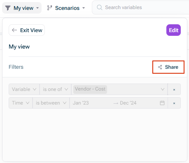
Task: Click the Share button
Action: coord(168,67)
